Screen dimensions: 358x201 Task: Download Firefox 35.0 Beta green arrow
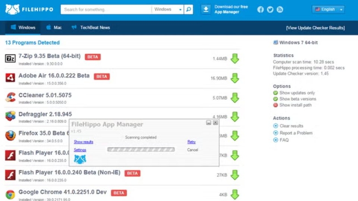pos(234,136)
